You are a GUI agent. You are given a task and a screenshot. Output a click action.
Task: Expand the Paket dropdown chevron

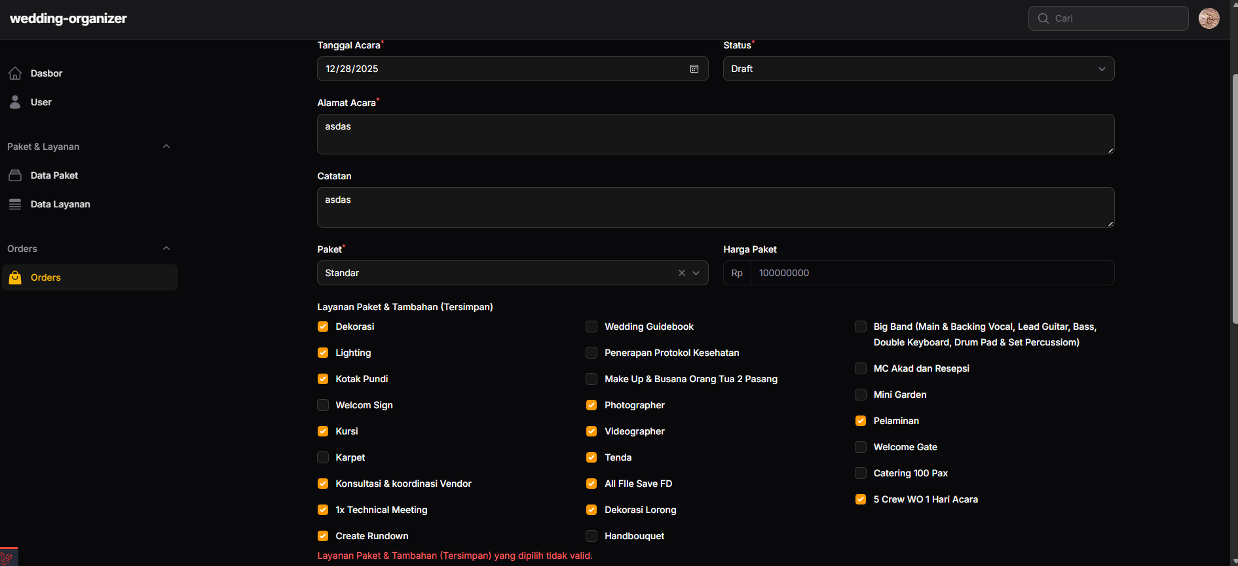[x=696, y=273]
